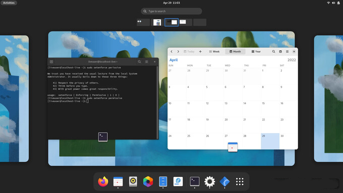
Task: Select April 10 in the calendar
Action: 177,109
